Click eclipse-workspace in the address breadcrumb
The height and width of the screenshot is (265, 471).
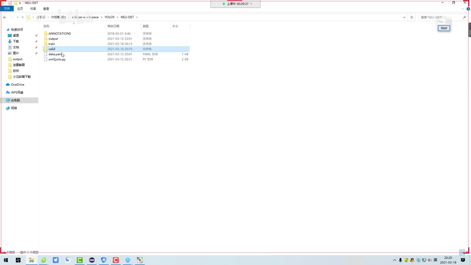85,17
